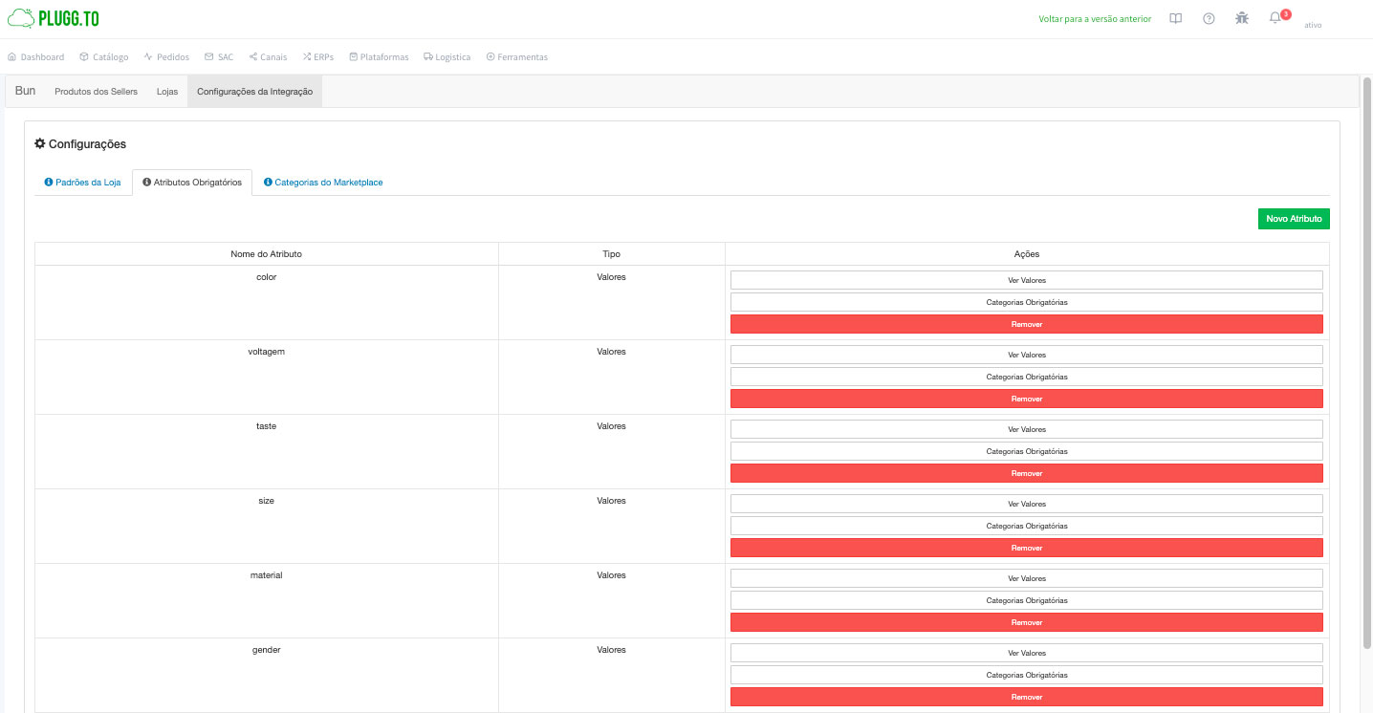Expand the ERPs navigation menu
The height and width of the screenshot is (713, 1373).
(x=318, y=57)
